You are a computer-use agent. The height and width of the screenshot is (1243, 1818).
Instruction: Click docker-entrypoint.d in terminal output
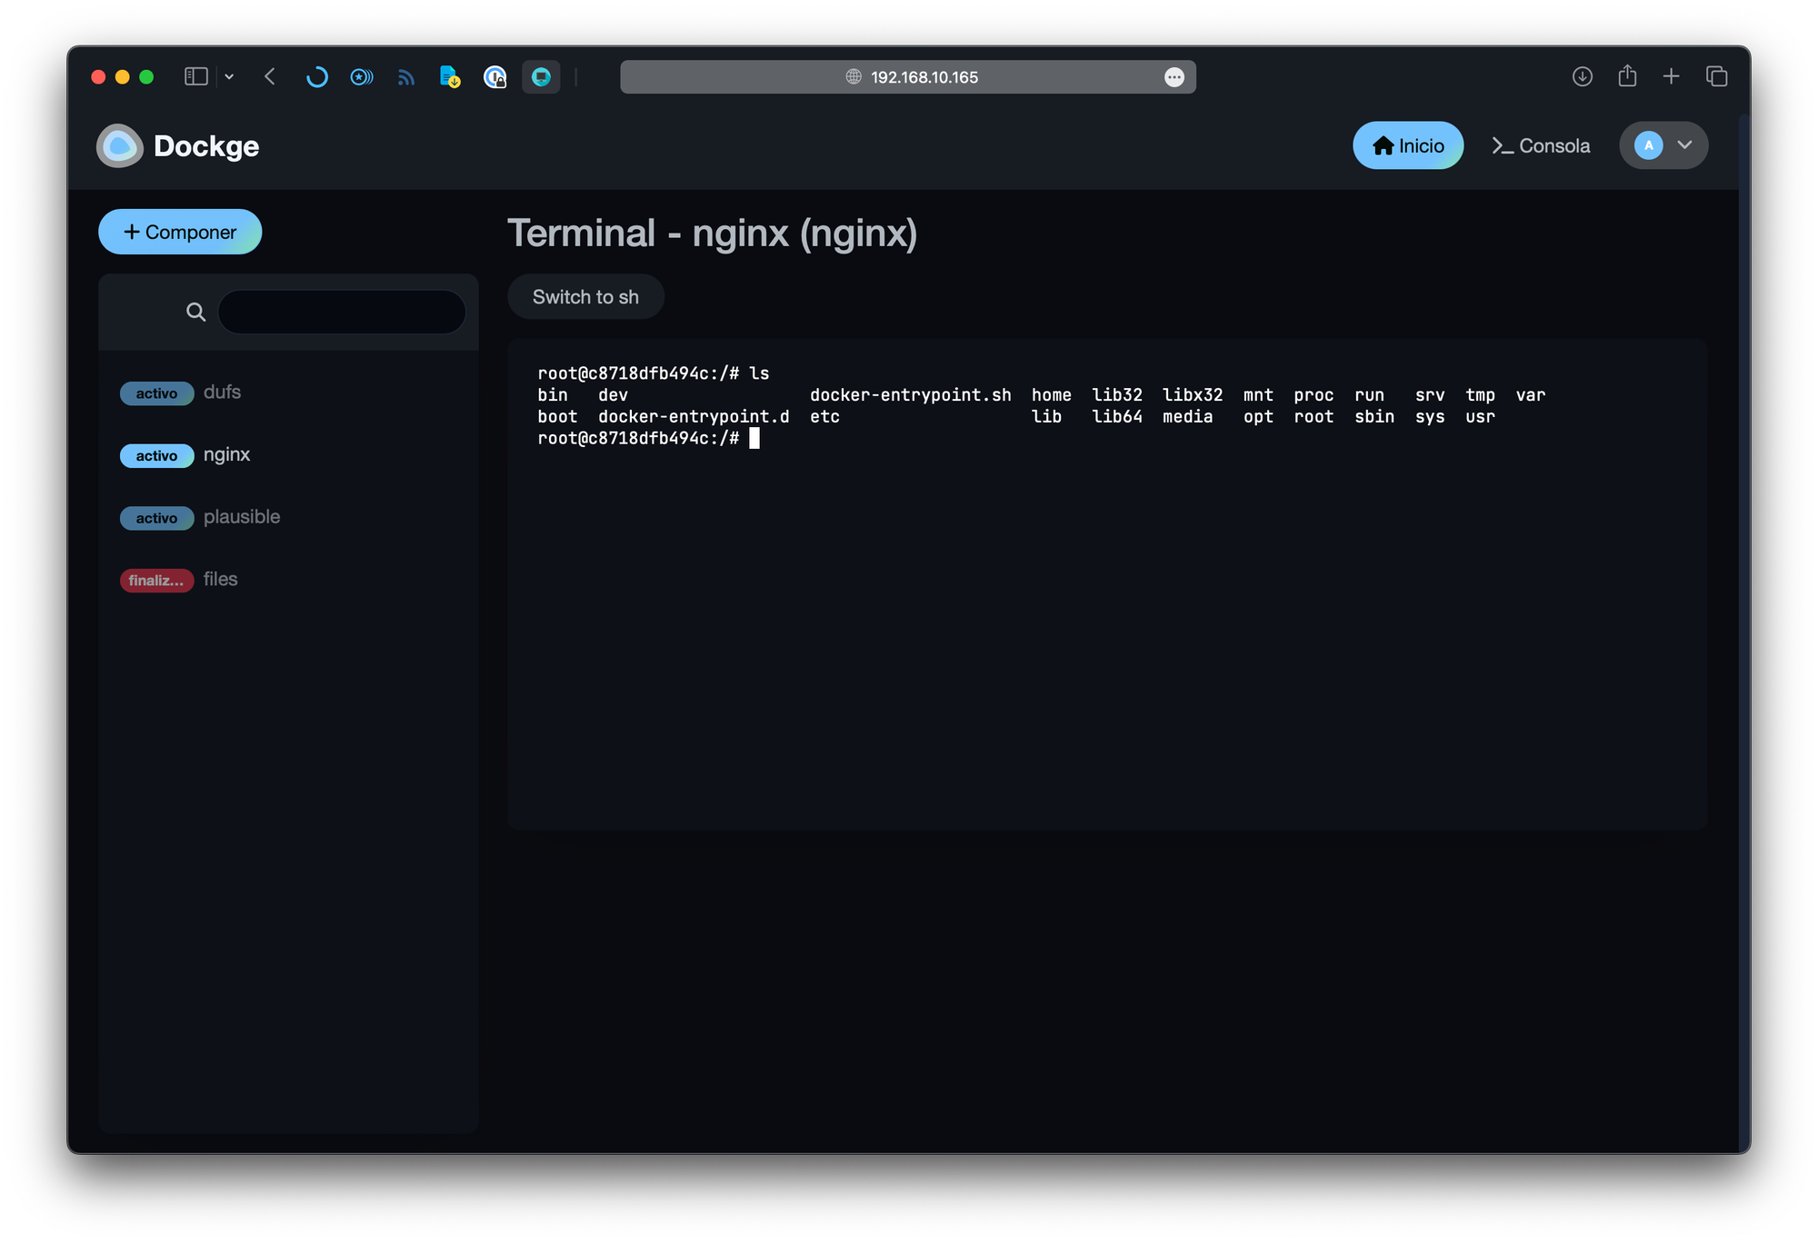(694, 417)
